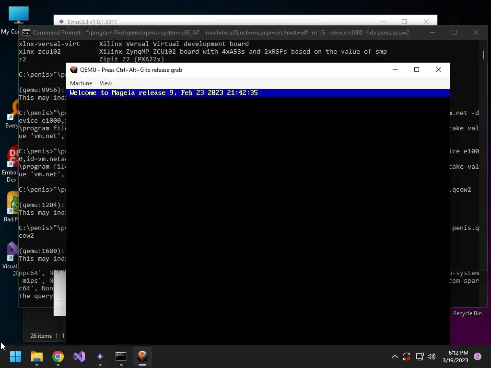491x368 pixels.
Task: Click the QEMU taskbar icon
Action: [142, 356]
